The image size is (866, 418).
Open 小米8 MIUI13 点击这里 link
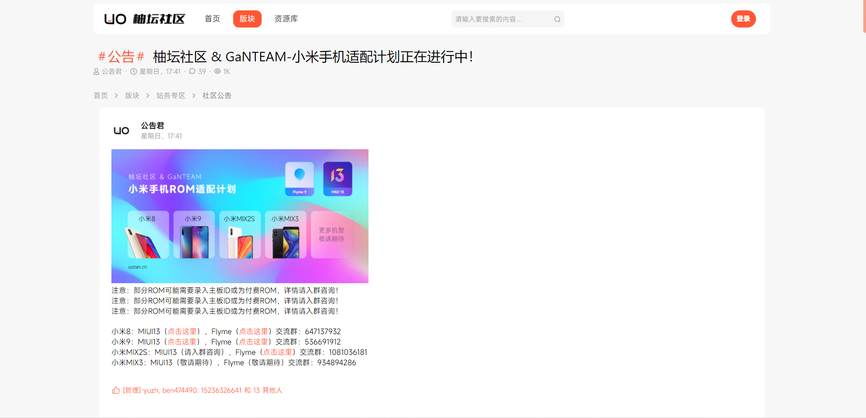coord(182,331)
